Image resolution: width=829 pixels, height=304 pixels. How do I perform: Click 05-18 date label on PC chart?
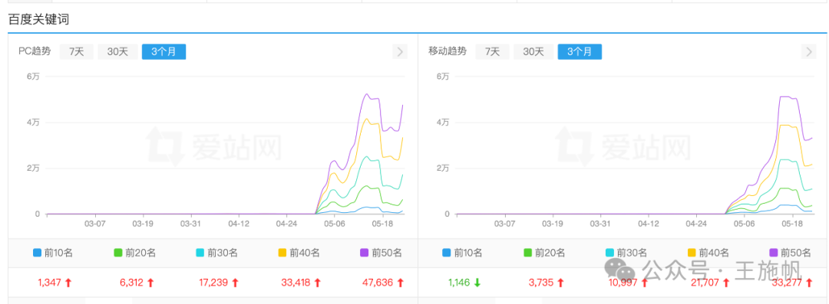click(x=381, y=224)
